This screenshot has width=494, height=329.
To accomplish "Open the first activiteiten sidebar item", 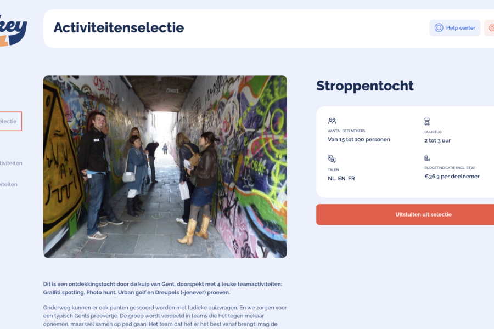I will 12,163.
